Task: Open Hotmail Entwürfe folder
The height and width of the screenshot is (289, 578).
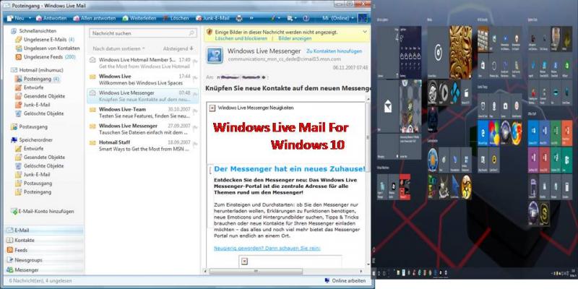Action: tap(30, 87)
